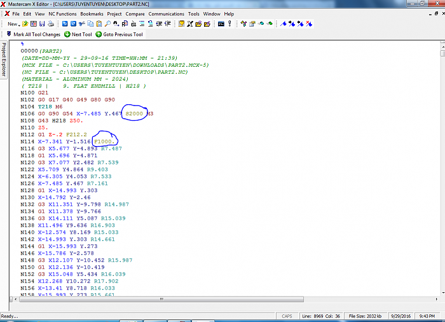Screen dimensions: 445x322
Task: Click the Mastercam X launch icon in toolbar
Action: [x=190, y=23]
